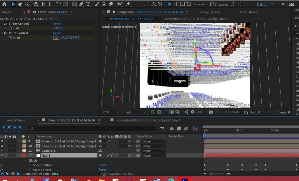Switch to the Project tab
This screenshot has height=181, width=299.
pyautogui.click(x=7, y=12)
